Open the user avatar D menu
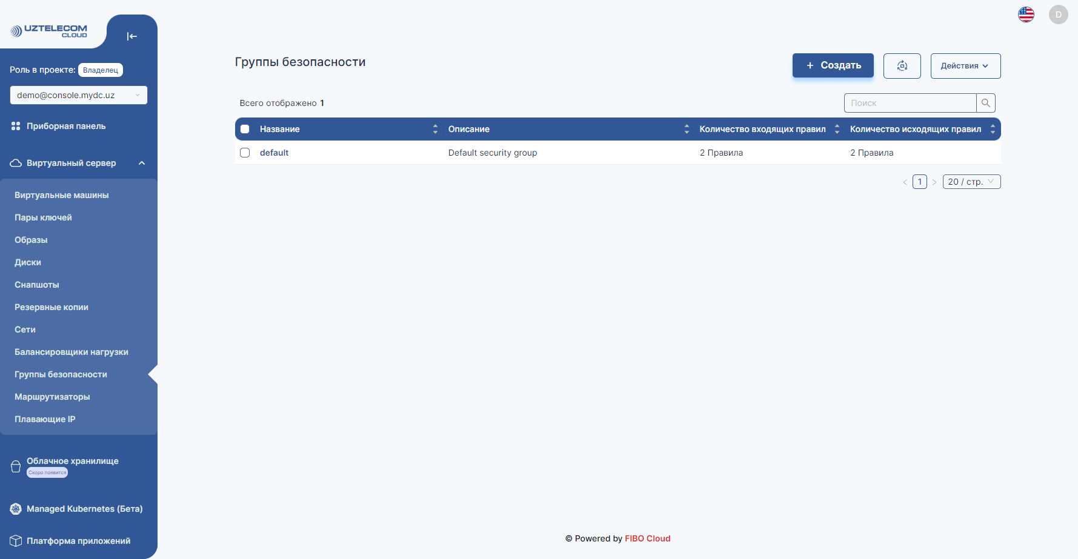Image resolution: width=1078 pixels, height=559 pixels. [x=1058, y=15]
